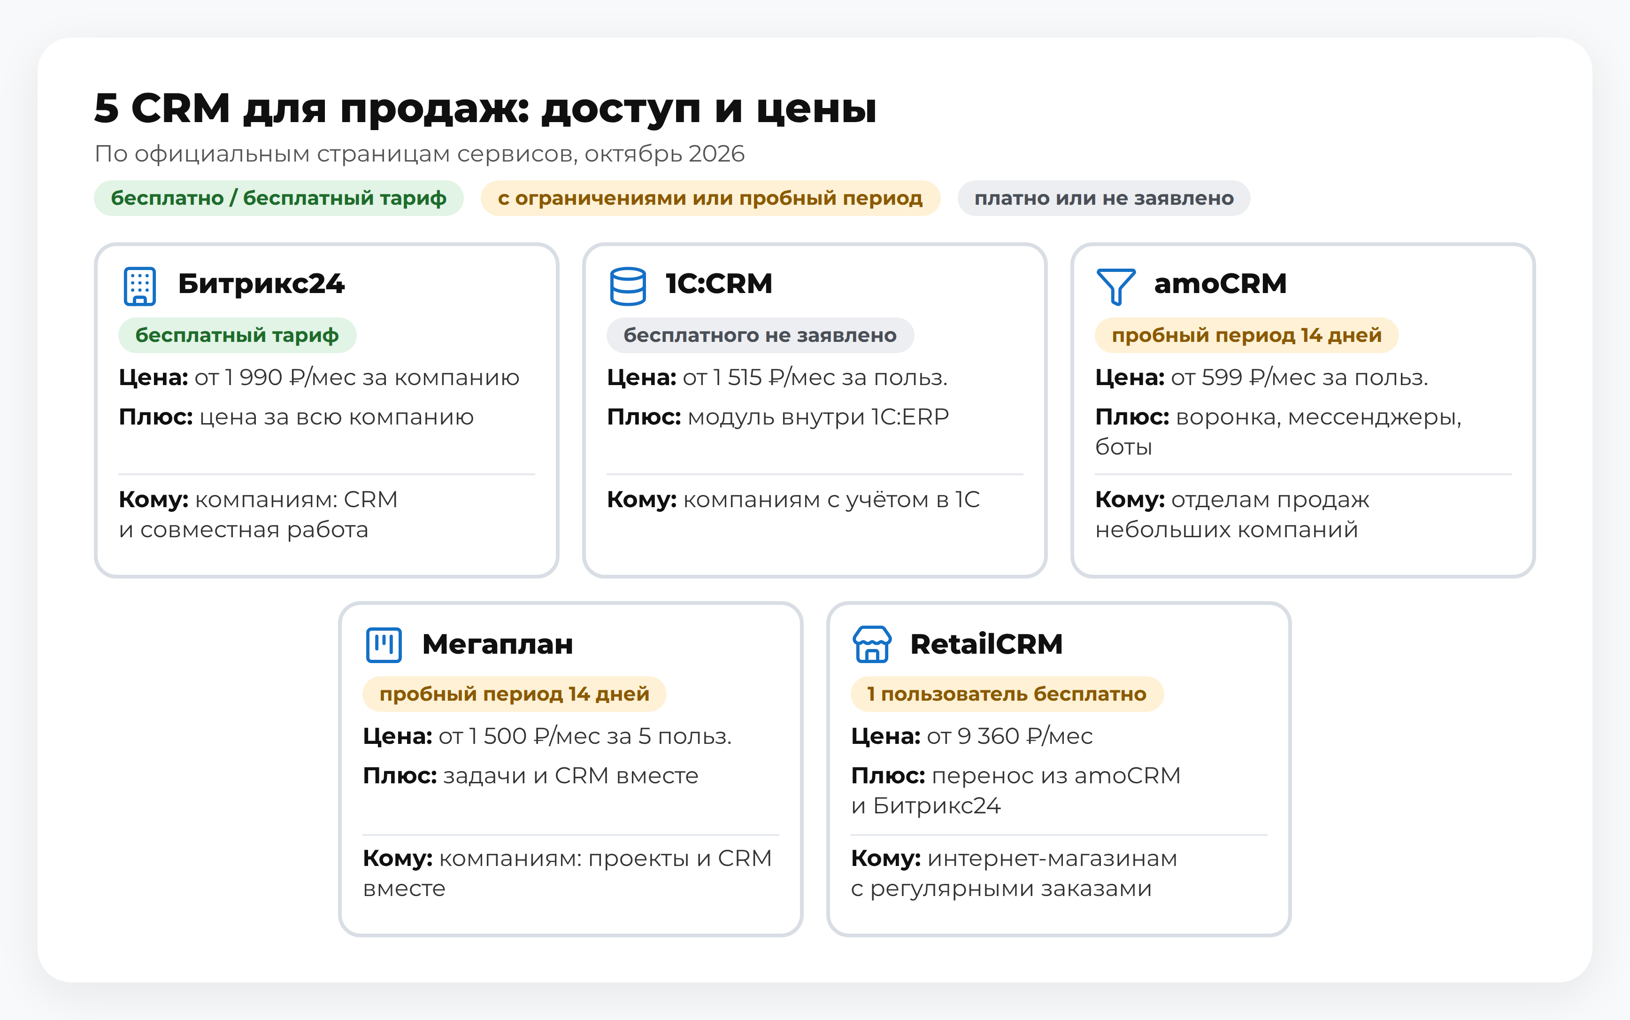Screen dimensions: 1630x1020
Task: Click the text 'воронка, мессенджеры, боты'
Action: click(1278, 432)
